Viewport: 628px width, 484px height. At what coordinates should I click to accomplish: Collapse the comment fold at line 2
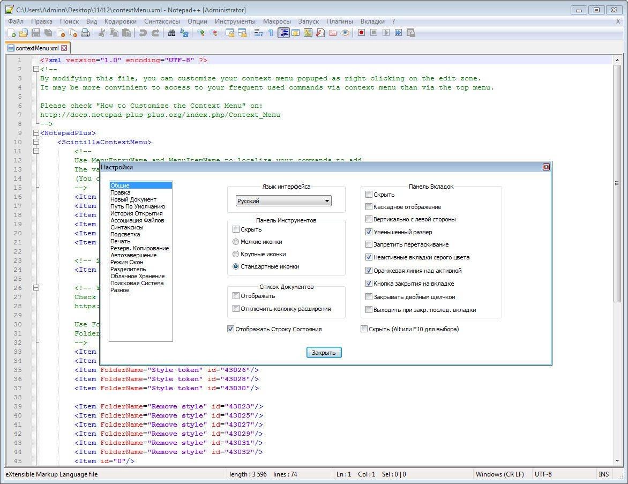[x=36, y=69]
